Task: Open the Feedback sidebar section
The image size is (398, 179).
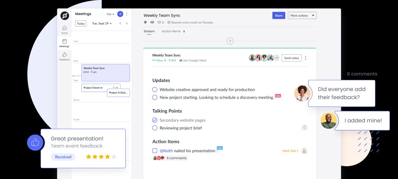Action: click(65, 56)
